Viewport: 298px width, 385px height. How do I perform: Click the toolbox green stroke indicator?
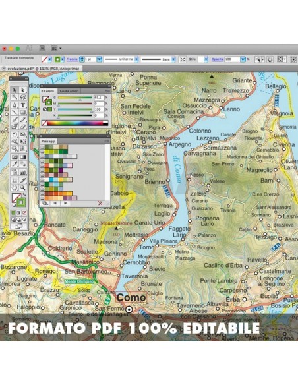(21, 202)
